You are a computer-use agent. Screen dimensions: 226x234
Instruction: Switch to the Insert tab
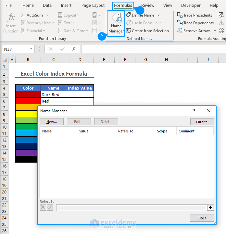click(x=66, y=6)
